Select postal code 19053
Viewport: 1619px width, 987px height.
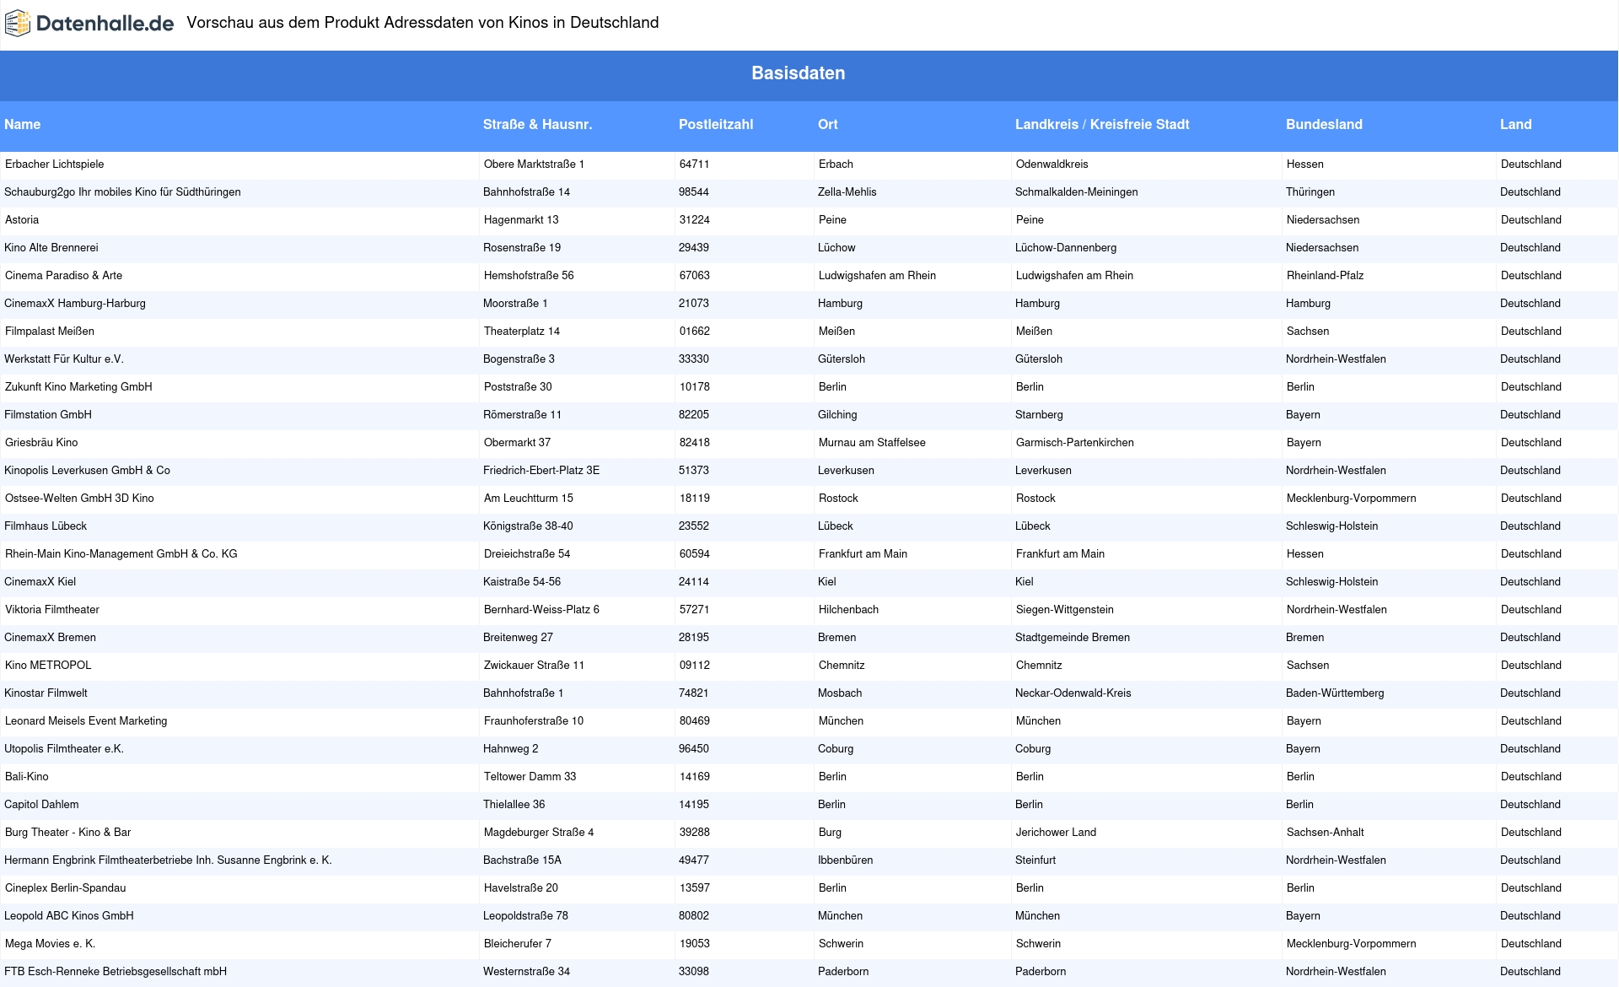(695, 944)
